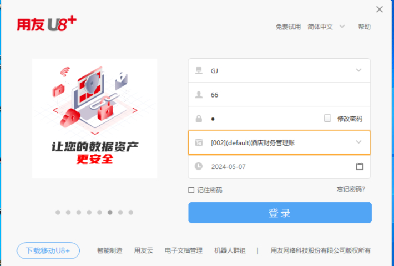Image resolution: width=394 pixels, height=266 pixels.
Task: Click into the username field showing 66
Action: point(279,95)
